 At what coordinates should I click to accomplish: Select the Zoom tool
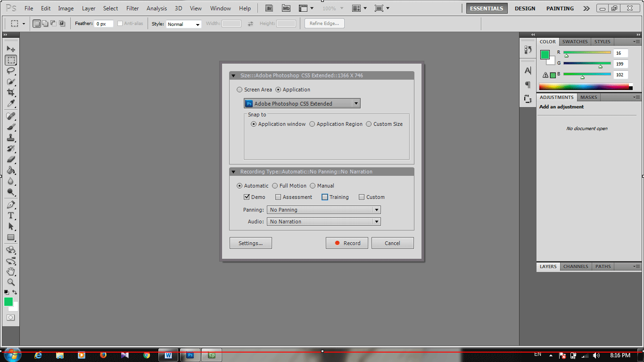pos(11,282)
